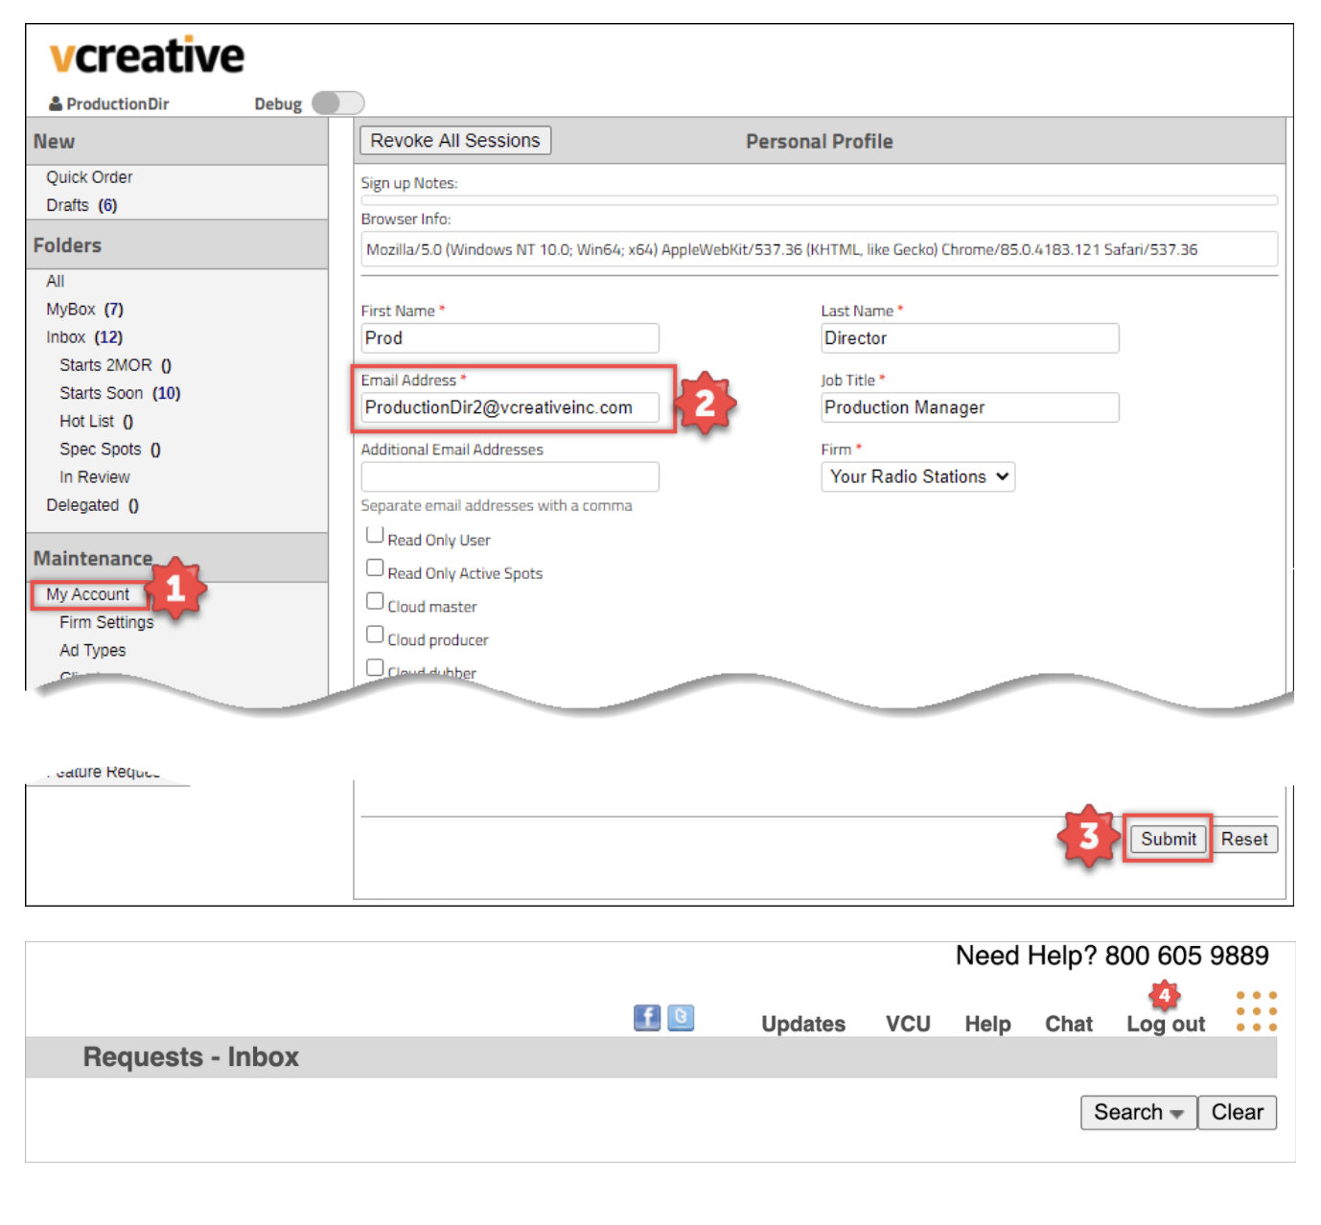Click the Browser Info field
This screenshot has width=1321, height=1225.
pyautogui.click(x=820, y=249)
